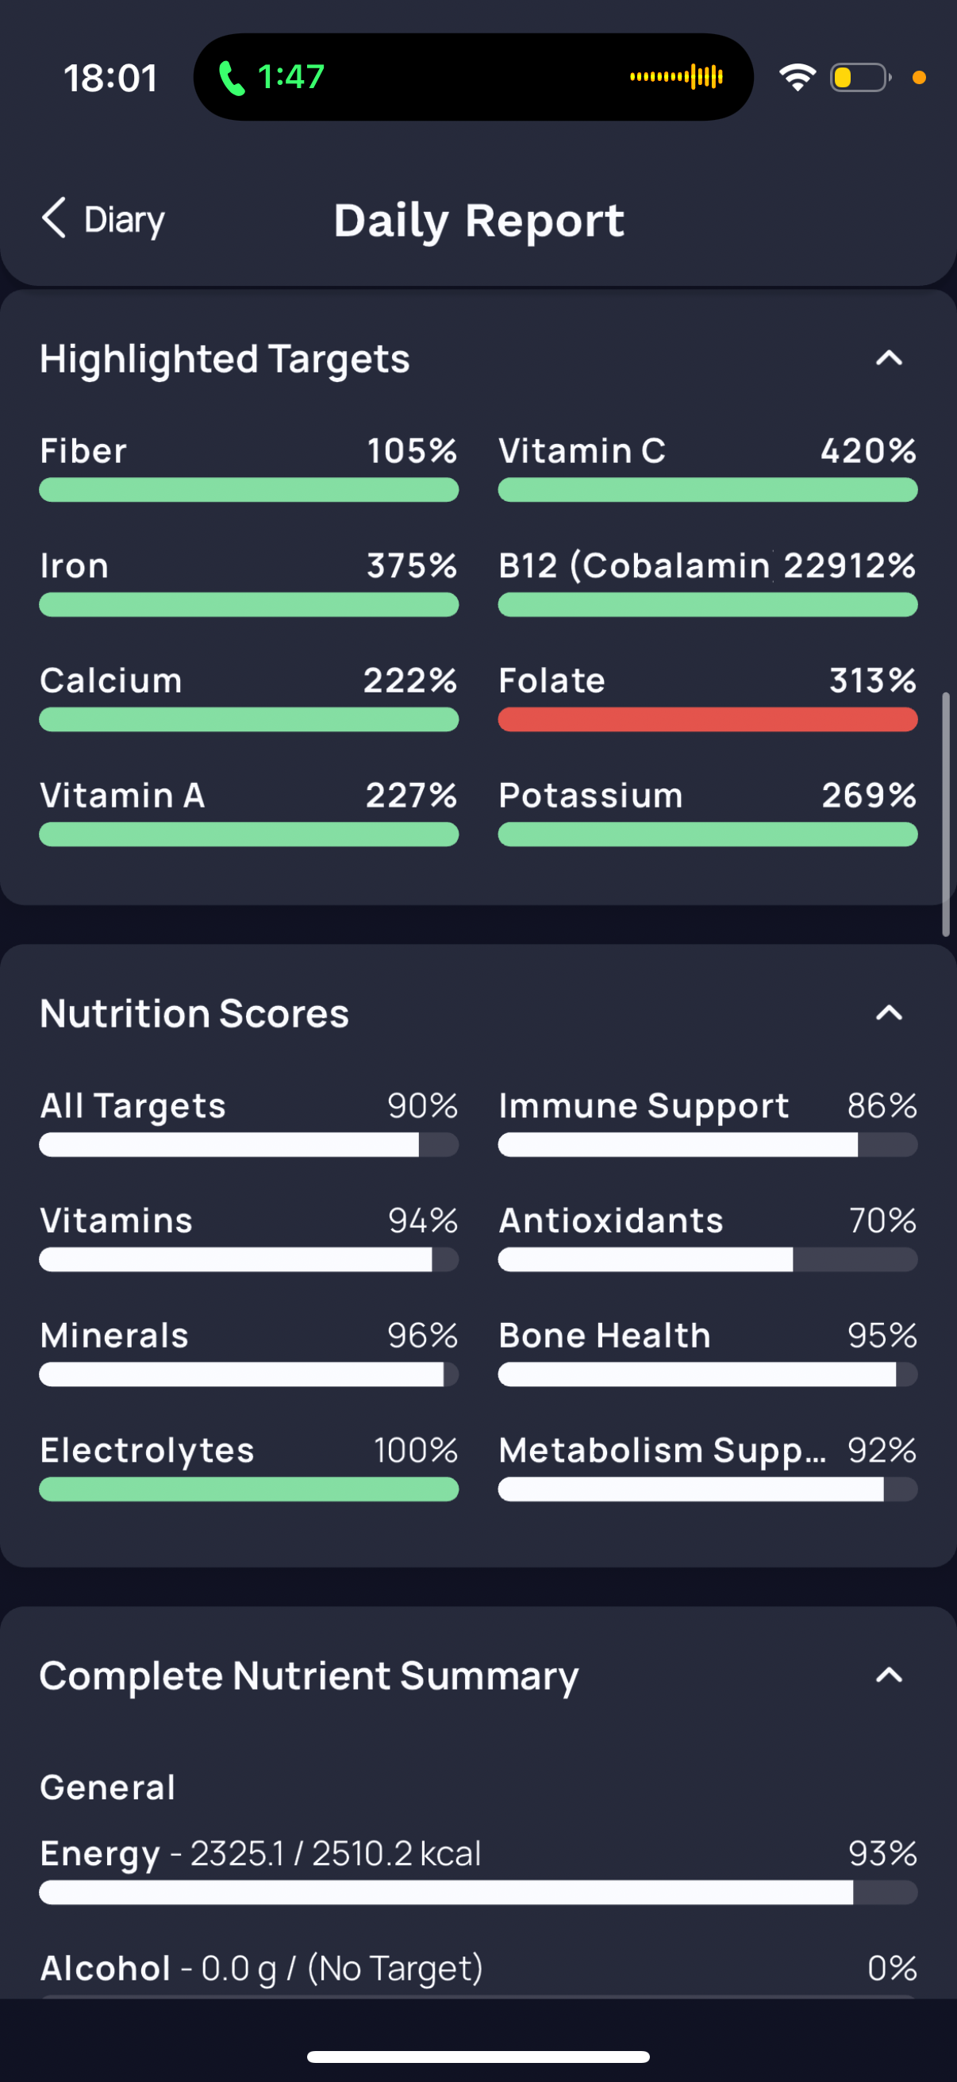Viewport: 957px width, 2082px height.
Task: Collapse the Complete Nutrient Summary section
Action: (888, 1675)
